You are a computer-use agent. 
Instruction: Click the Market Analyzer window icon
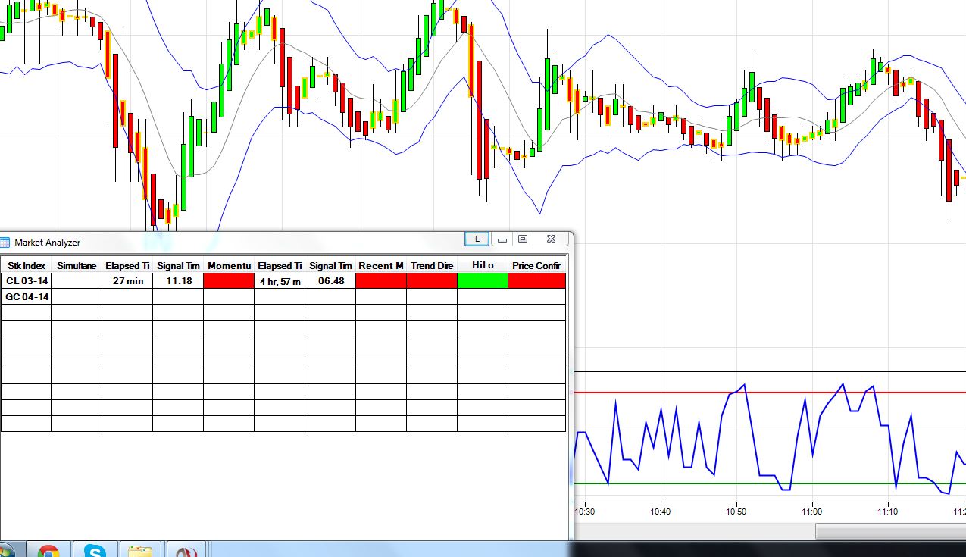click(x=5, y=243)
